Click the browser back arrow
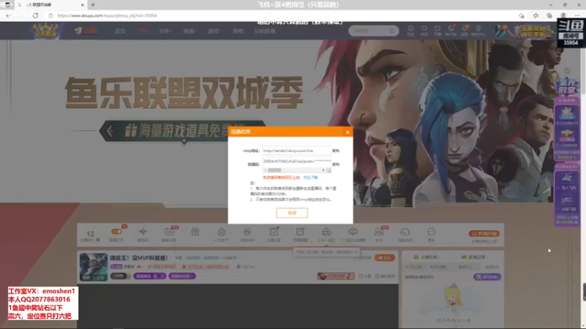The width and height of the screenshot is (586, 329). tap(8, 15)
